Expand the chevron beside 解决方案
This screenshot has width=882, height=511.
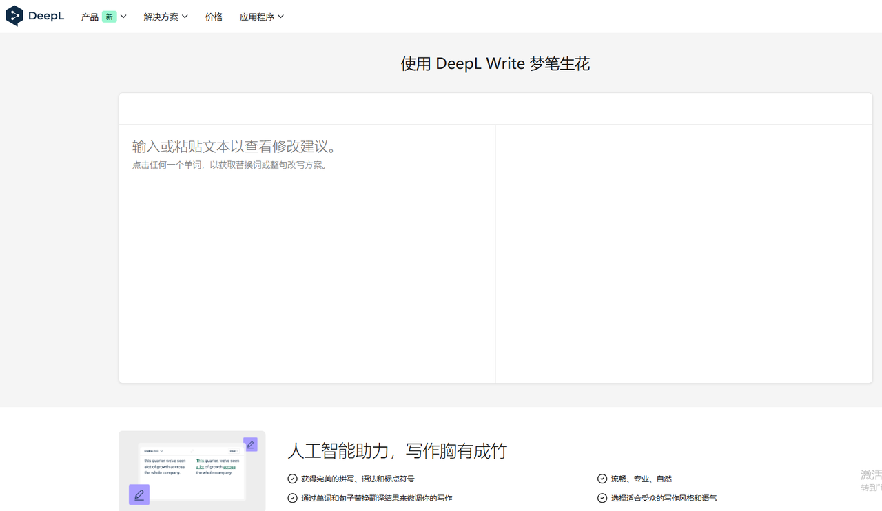click(185, 17)
